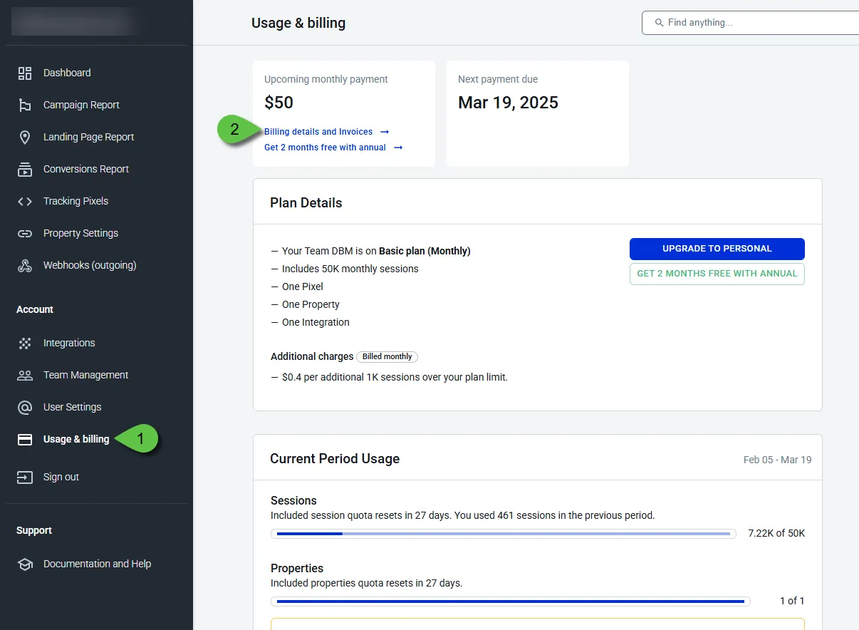
Task: Click the Dashboard grid icon
Action: click(x=25, y=73)
